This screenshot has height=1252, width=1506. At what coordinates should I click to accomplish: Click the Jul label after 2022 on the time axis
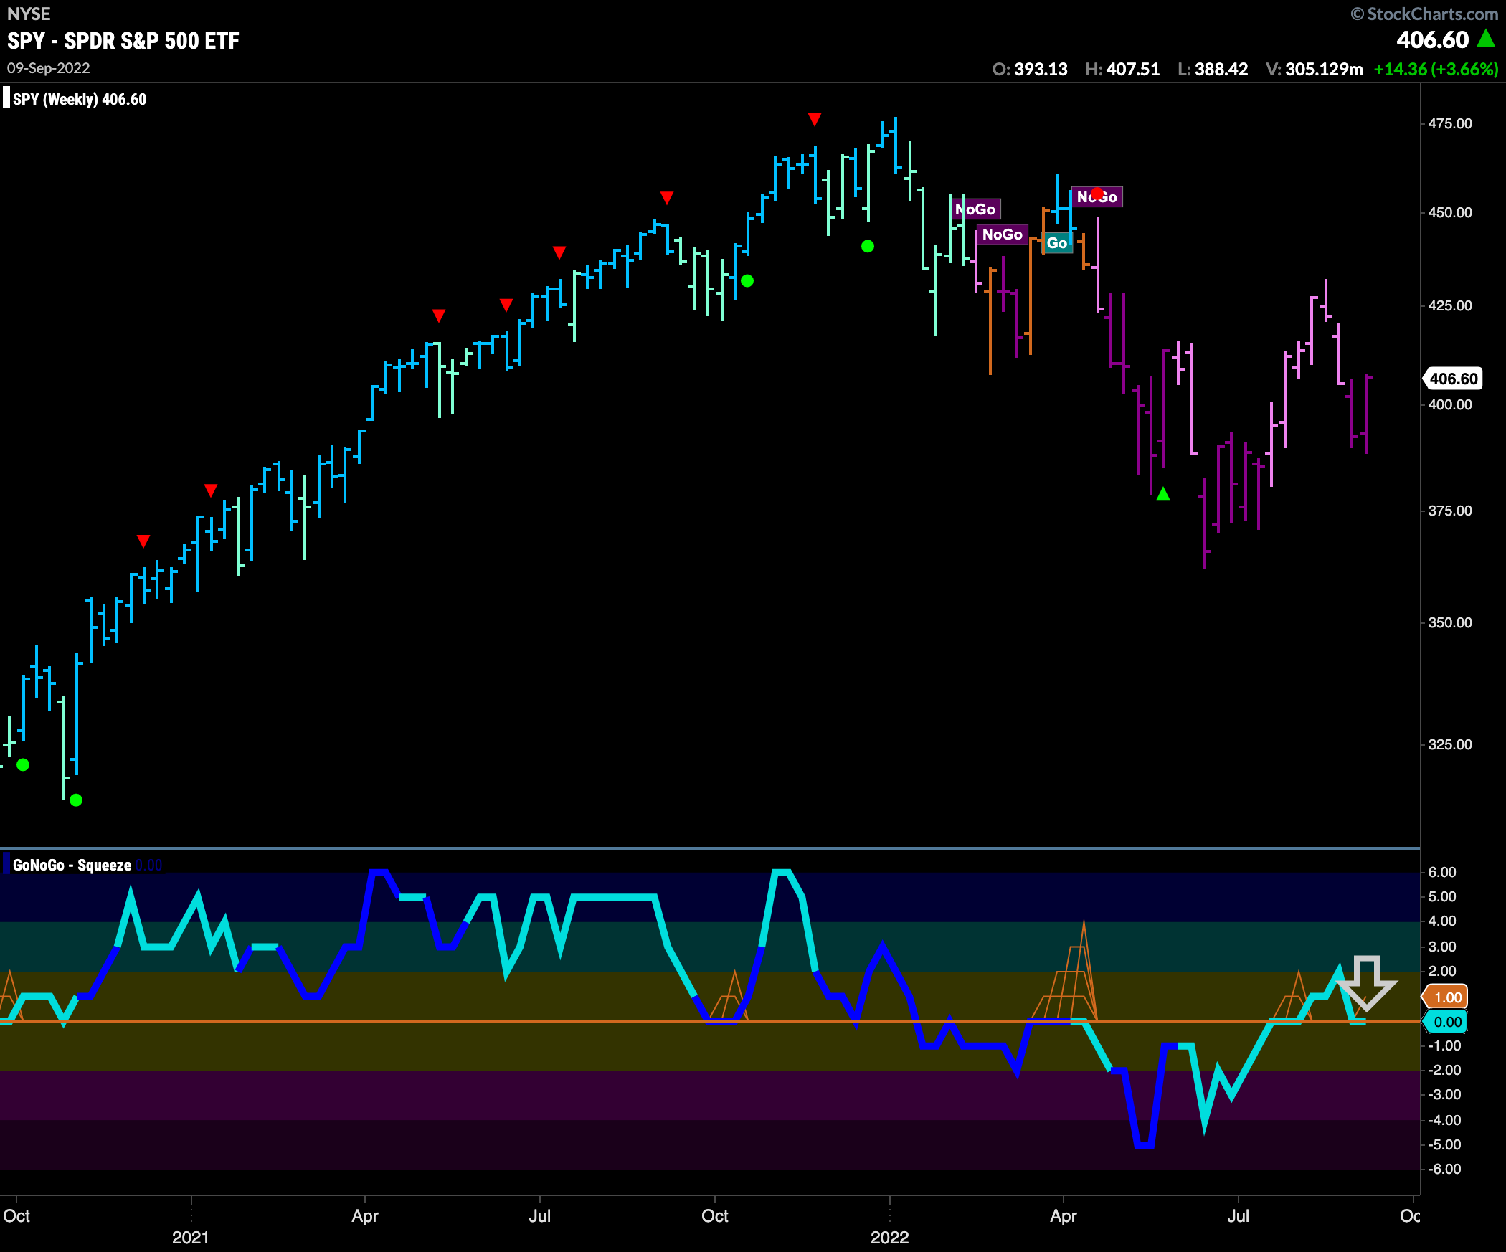[x=1238, y=1216]
